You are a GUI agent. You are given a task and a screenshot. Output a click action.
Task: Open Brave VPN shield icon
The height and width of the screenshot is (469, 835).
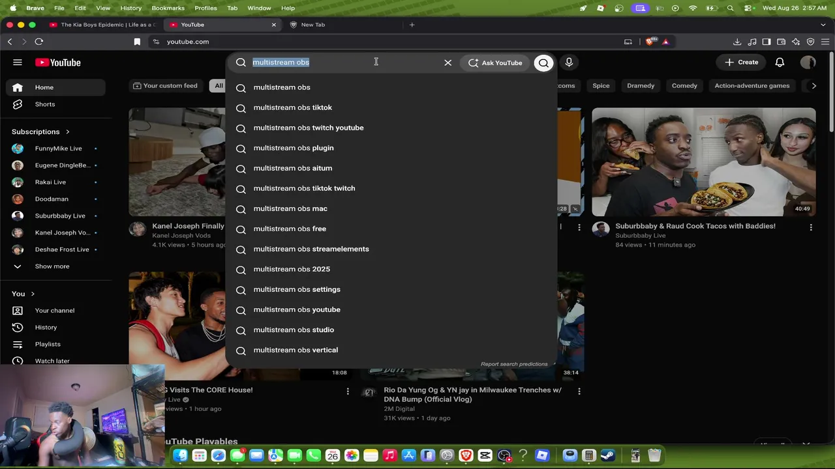pos(811,42)
